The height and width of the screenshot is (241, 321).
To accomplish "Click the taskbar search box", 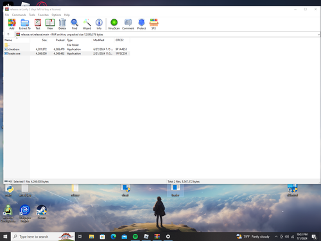I will 43,237.
